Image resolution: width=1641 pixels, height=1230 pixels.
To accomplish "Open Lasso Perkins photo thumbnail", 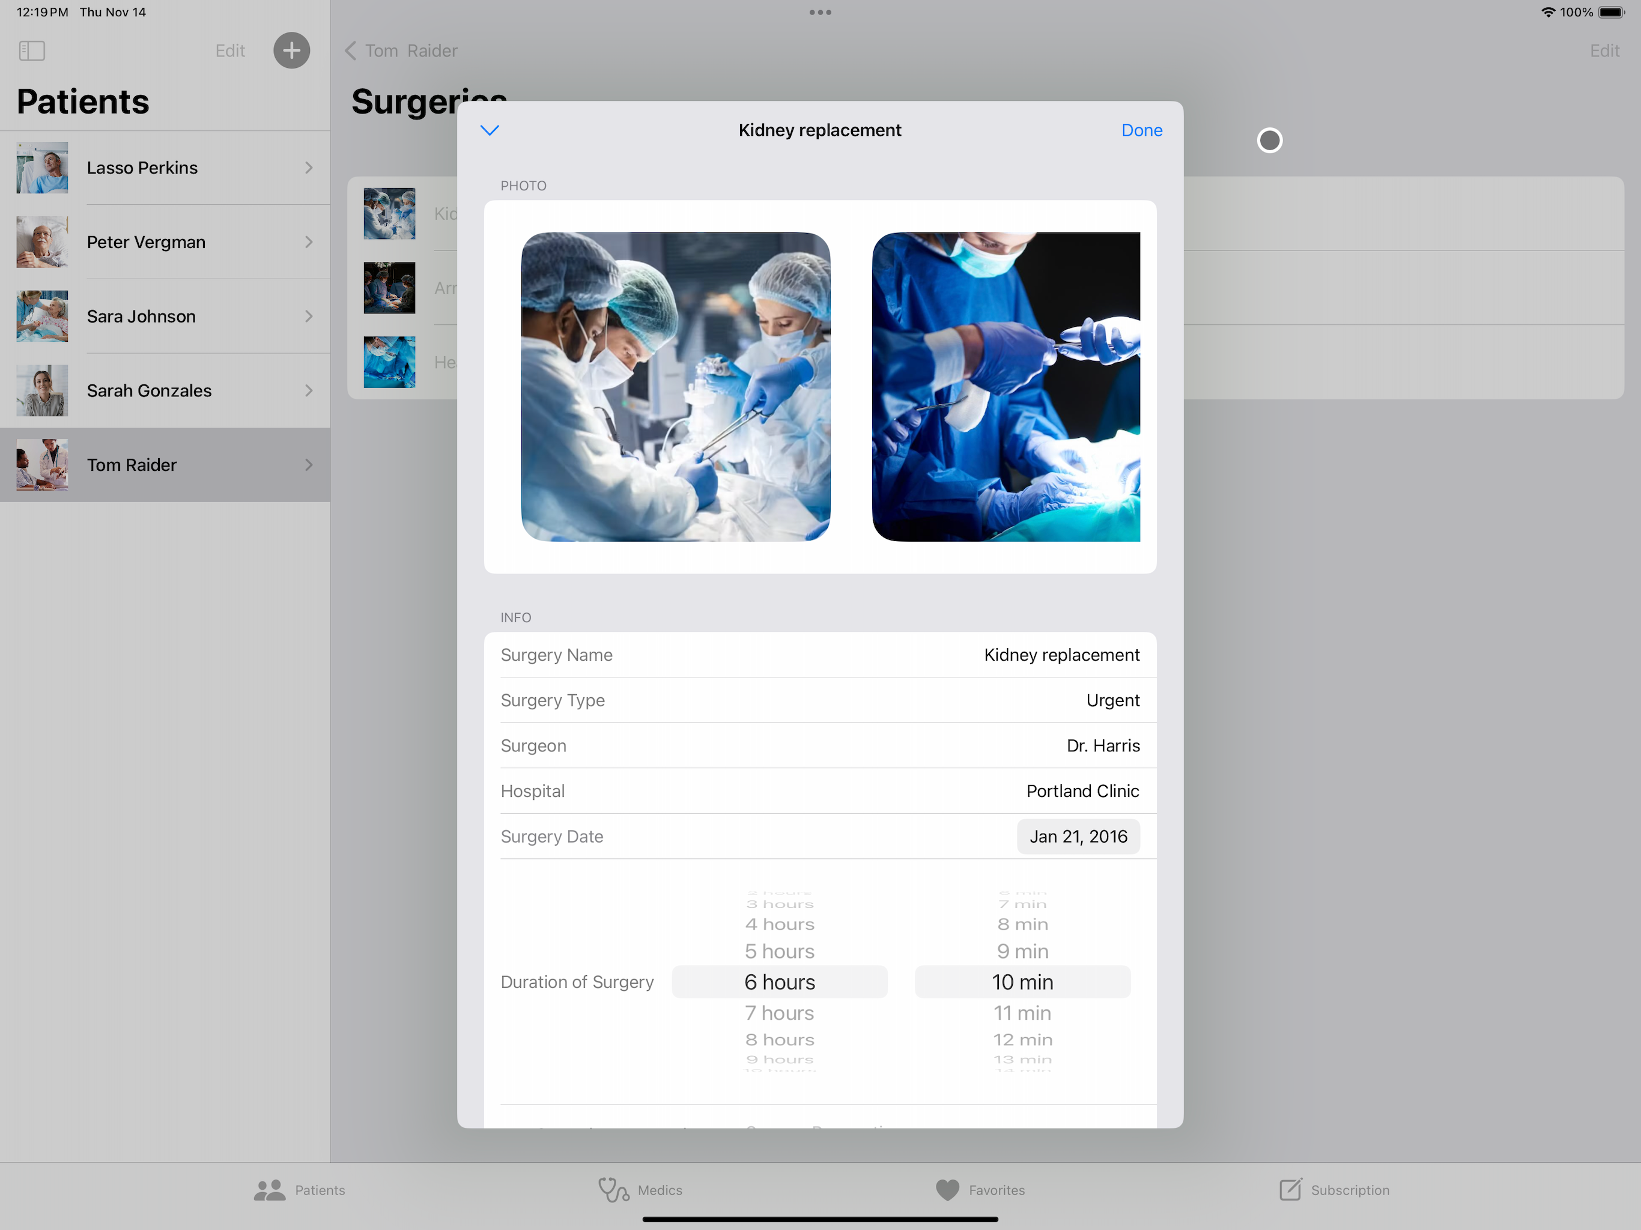I will pos(42,168).
